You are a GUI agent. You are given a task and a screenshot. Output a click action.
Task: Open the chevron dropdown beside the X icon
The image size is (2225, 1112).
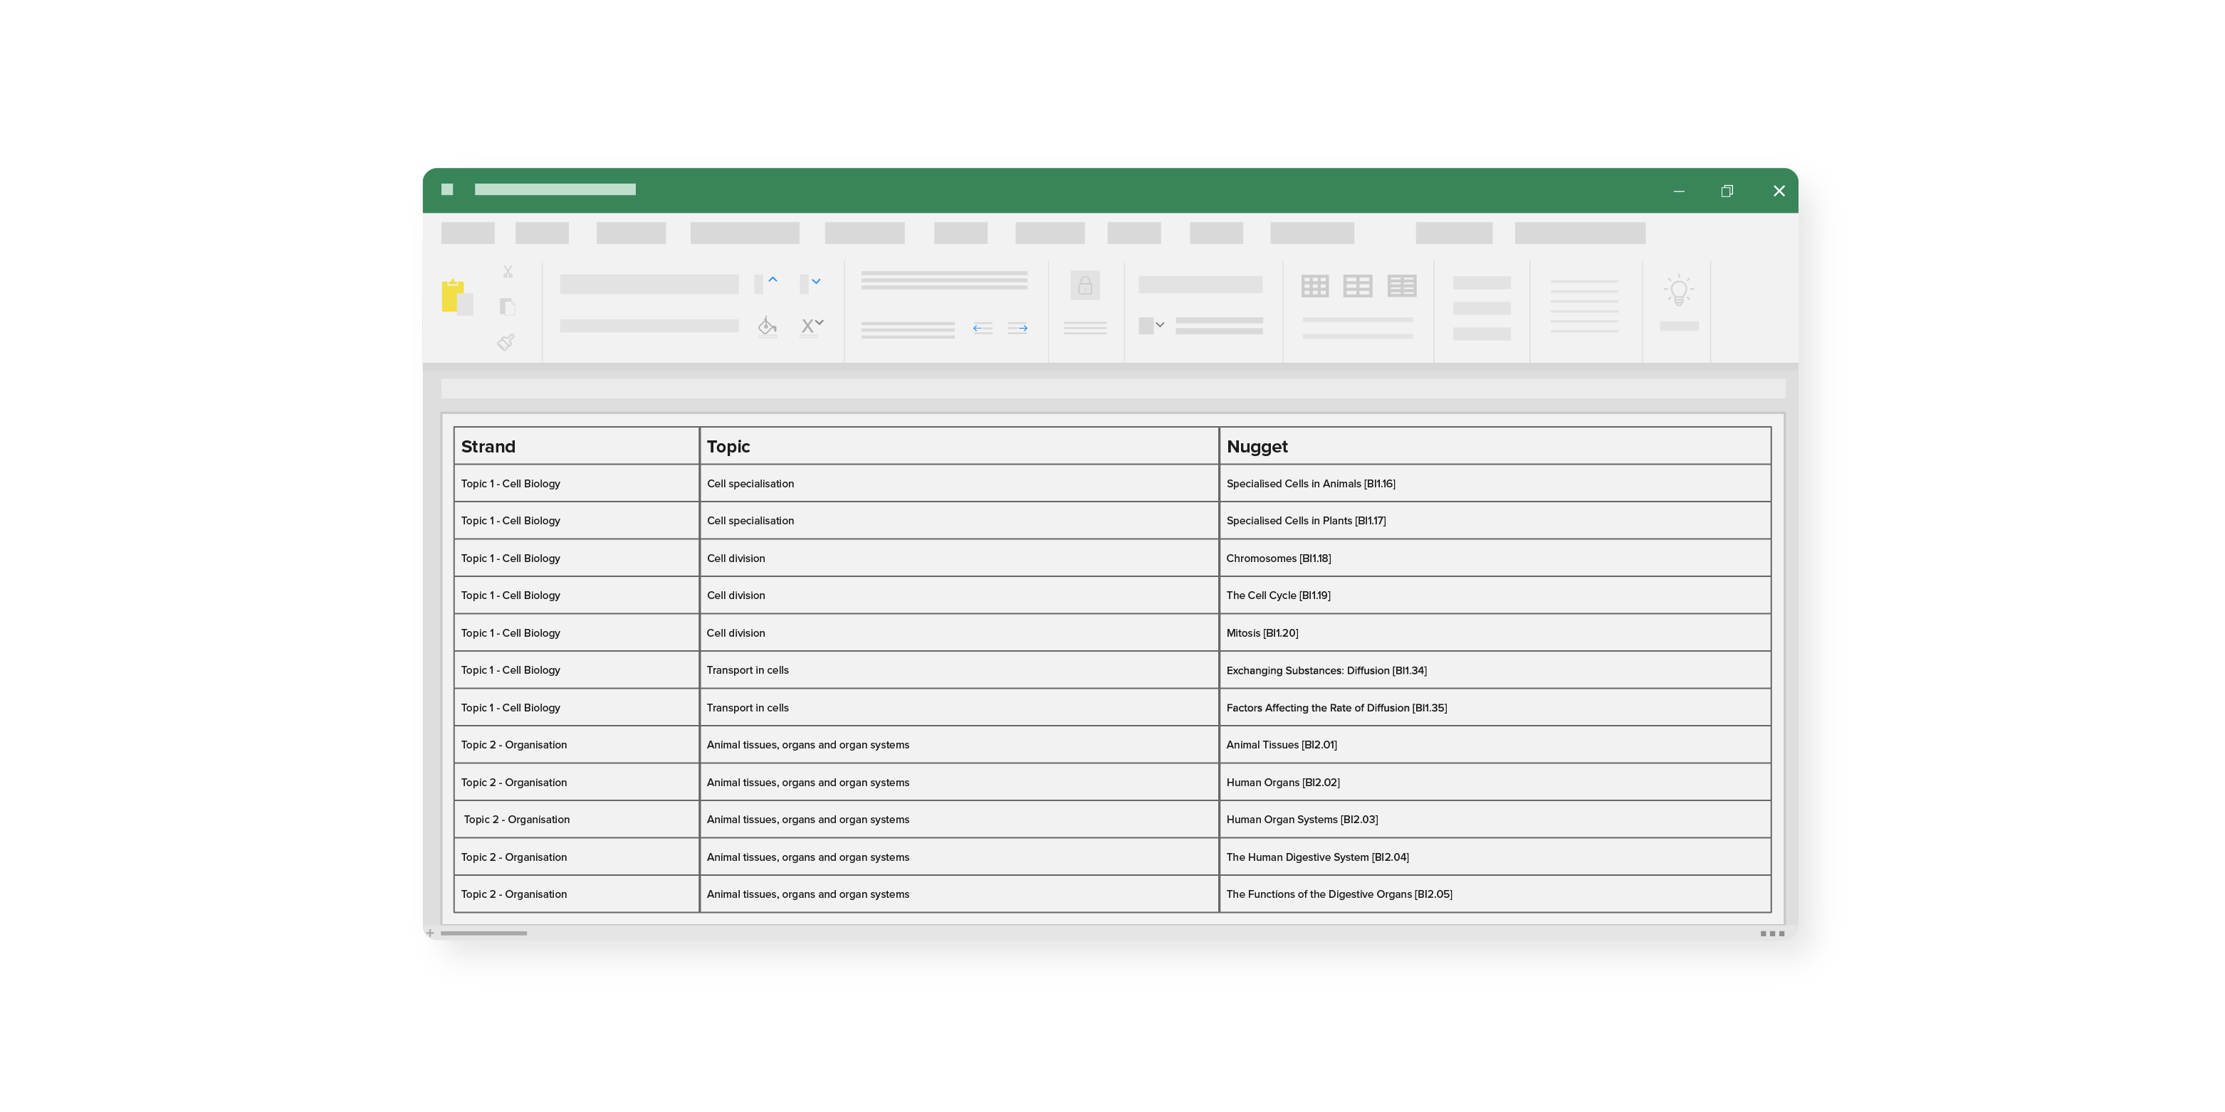[820, 322]
